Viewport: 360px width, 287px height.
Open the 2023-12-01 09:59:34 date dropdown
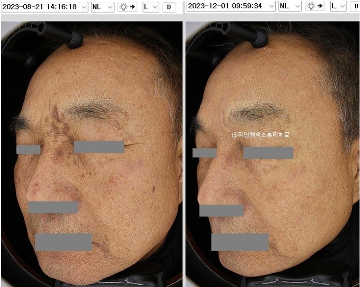click(231, 6)
